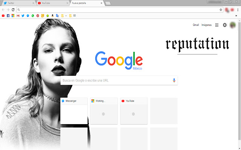Open the Gmail bookmark icon
The width and height of the screenshot is (241, 150).
tap(18, 16)
